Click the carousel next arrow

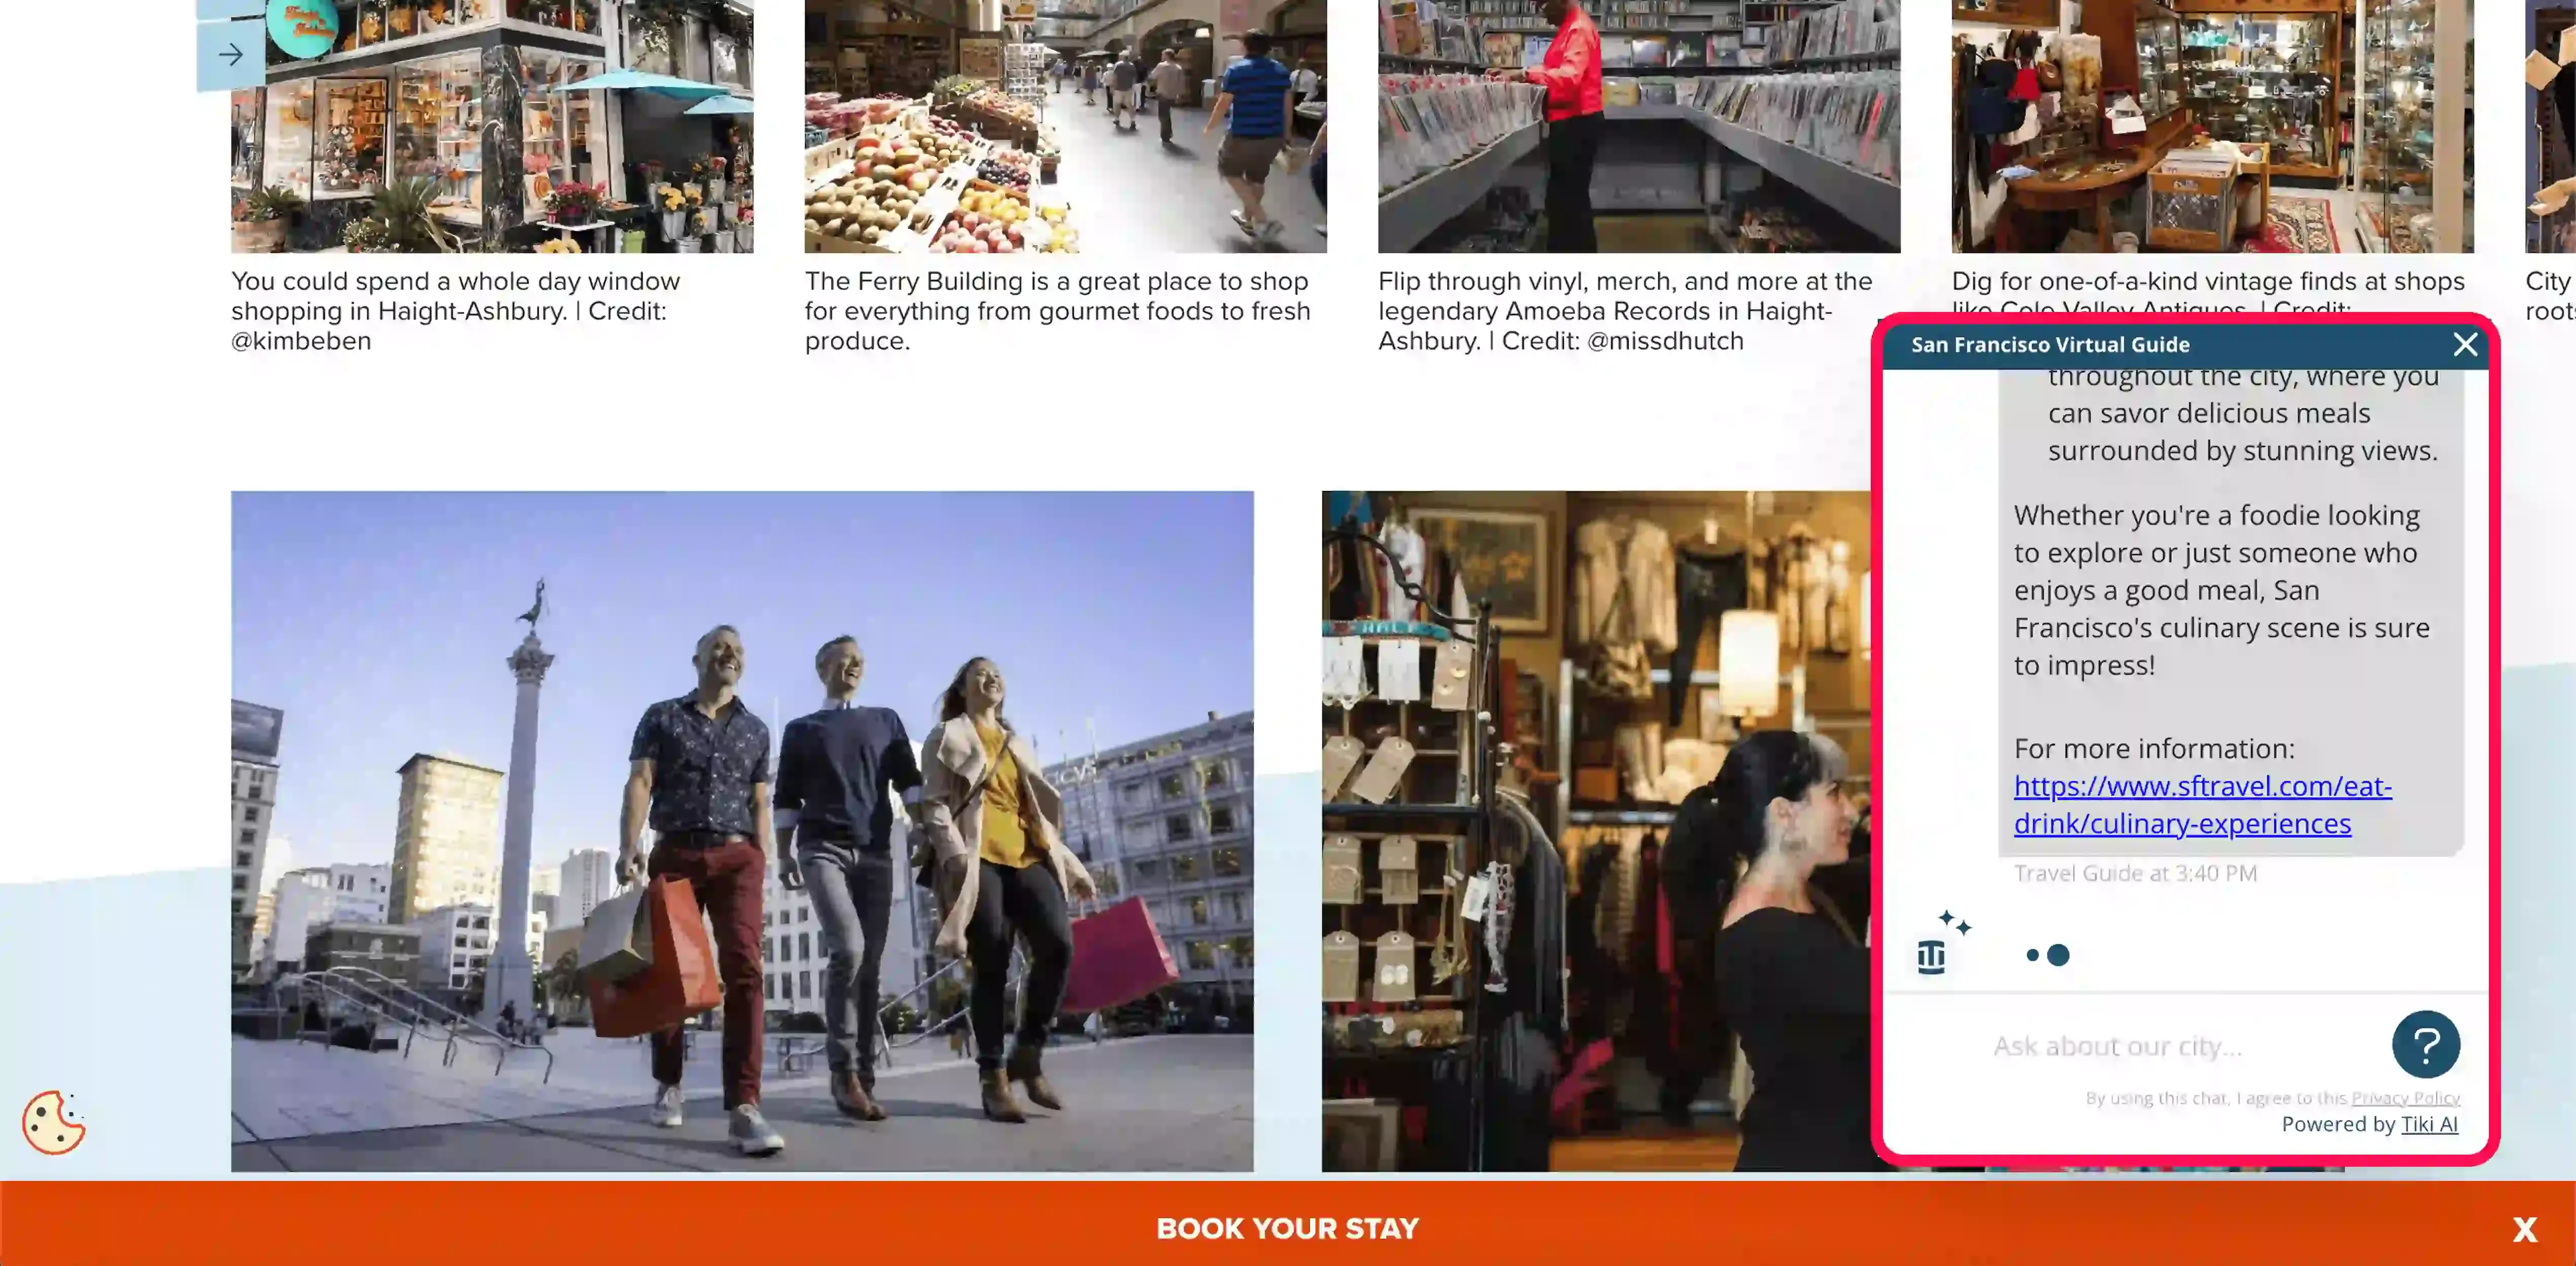[x=230, y=54]
